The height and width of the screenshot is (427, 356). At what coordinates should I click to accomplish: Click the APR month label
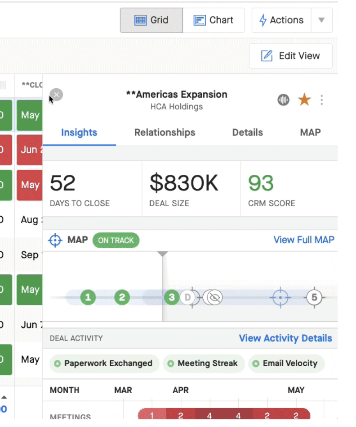pyautogui.click(x=181, y=390)
